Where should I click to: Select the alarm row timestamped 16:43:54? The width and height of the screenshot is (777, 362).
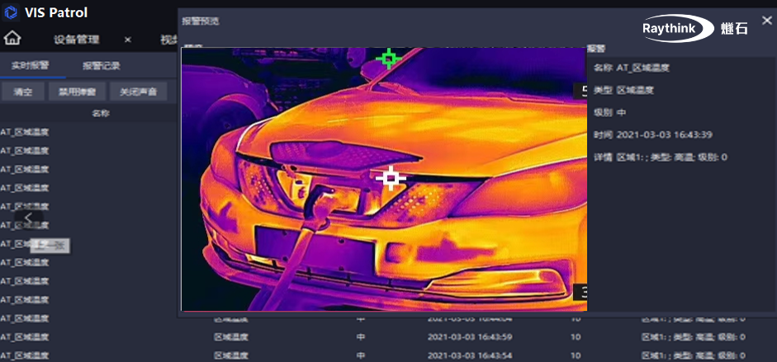(471, 355)
